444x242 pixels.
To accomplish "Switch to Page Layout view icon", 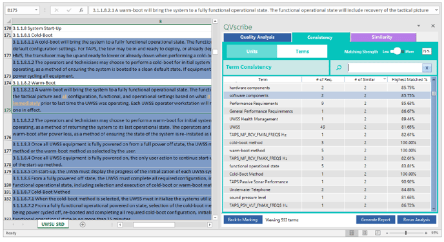I will click(365, 233).
